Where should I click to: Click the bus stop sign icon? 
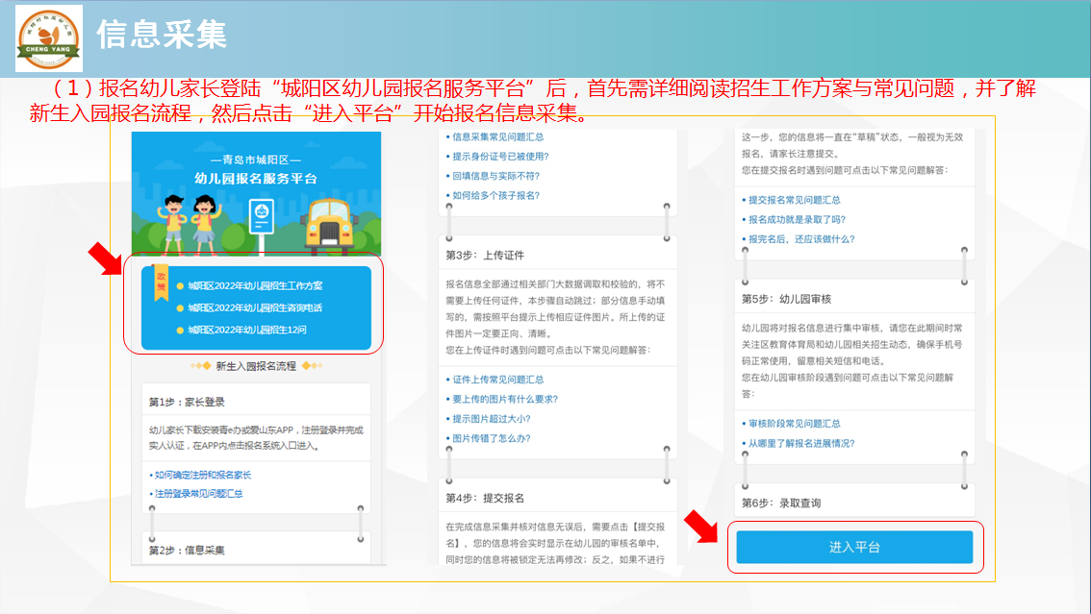point(259,215)
